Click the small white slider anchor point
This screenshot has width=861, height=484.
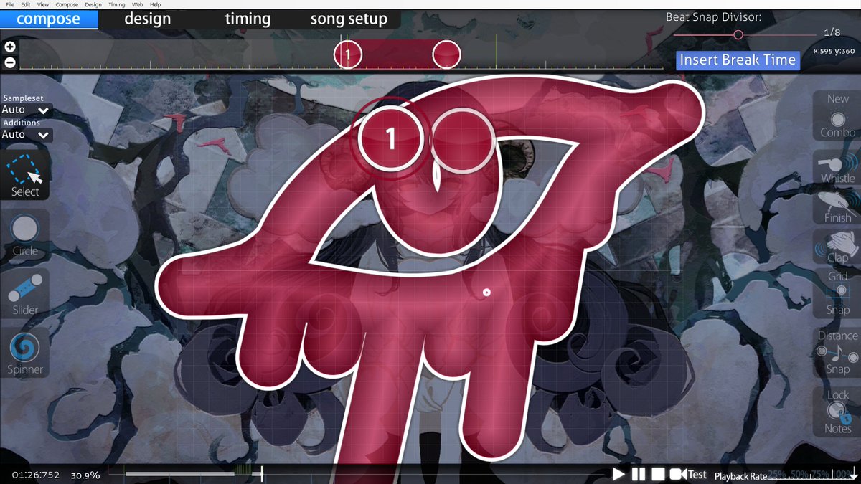click(486, 292)
